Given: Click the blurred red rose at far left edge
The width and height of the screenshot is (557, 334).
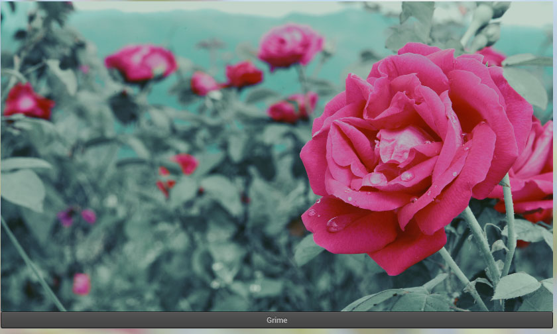Looking at the screenshot, I should coord(27,101).
